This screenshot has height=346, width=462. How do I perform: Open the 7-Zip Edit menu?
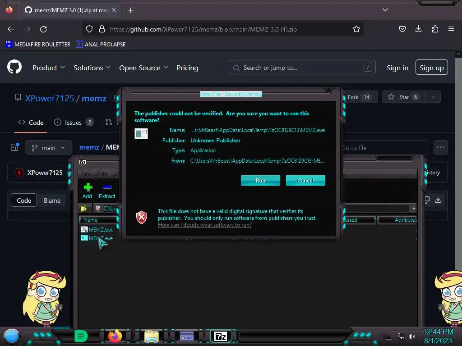pyautogui.click(x=102, y=174)
